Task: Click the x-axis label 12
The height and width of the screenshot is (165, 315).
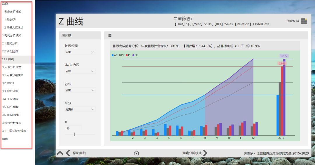Action: tap(253, 138)
